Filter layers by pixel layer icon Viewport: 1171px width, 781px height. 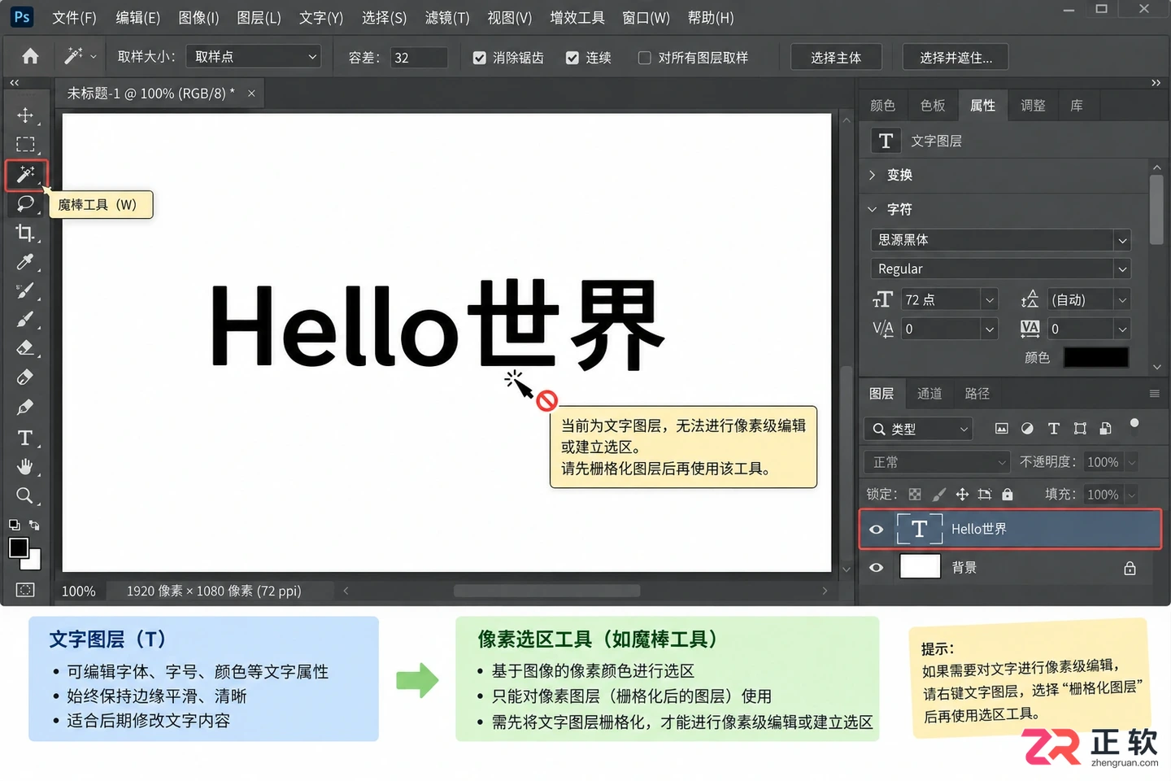pos(1002,429)
